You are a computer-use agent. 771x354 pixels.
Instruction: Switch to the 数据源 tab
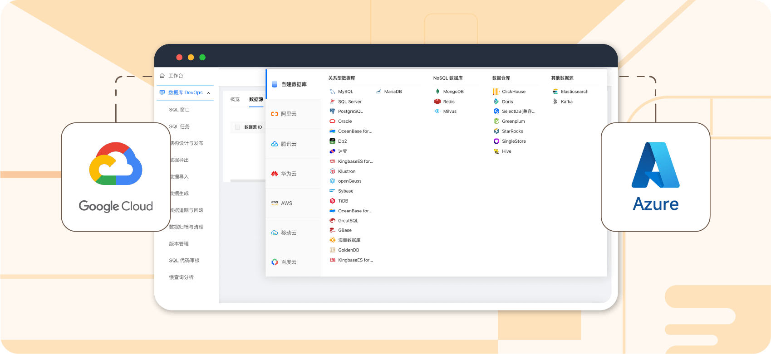pyautogui.click(x=256, y=99)
